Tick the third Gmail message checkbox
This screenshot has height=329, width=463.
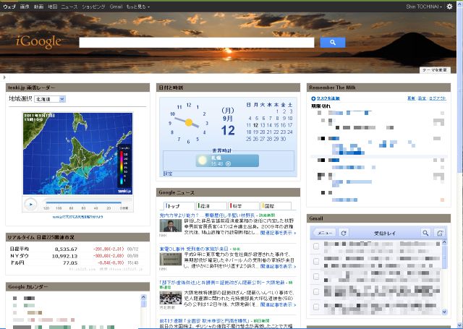click(x=316, y=276)
